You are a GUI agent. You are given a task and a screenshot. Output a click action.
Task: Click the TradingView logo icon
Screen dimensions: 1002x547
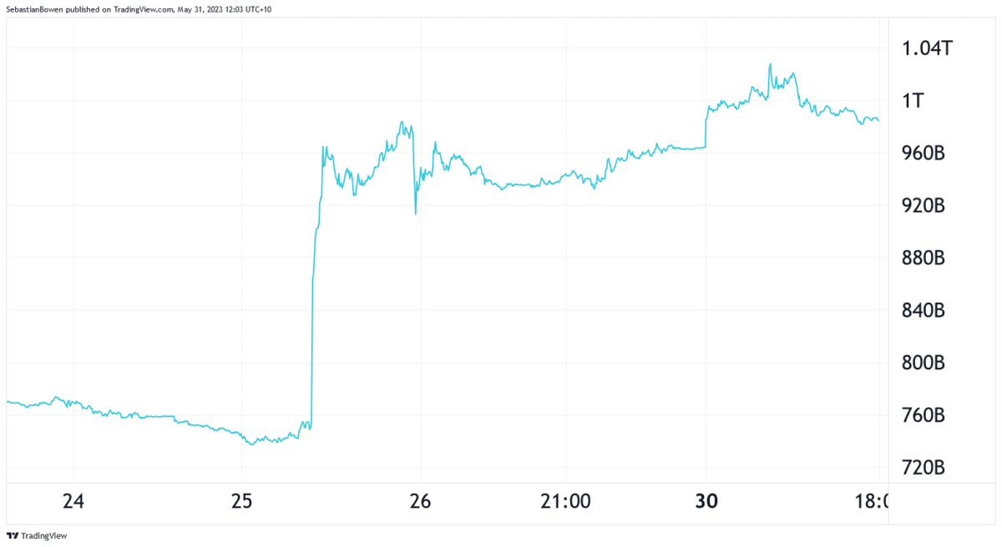click(x=12, y=535)
